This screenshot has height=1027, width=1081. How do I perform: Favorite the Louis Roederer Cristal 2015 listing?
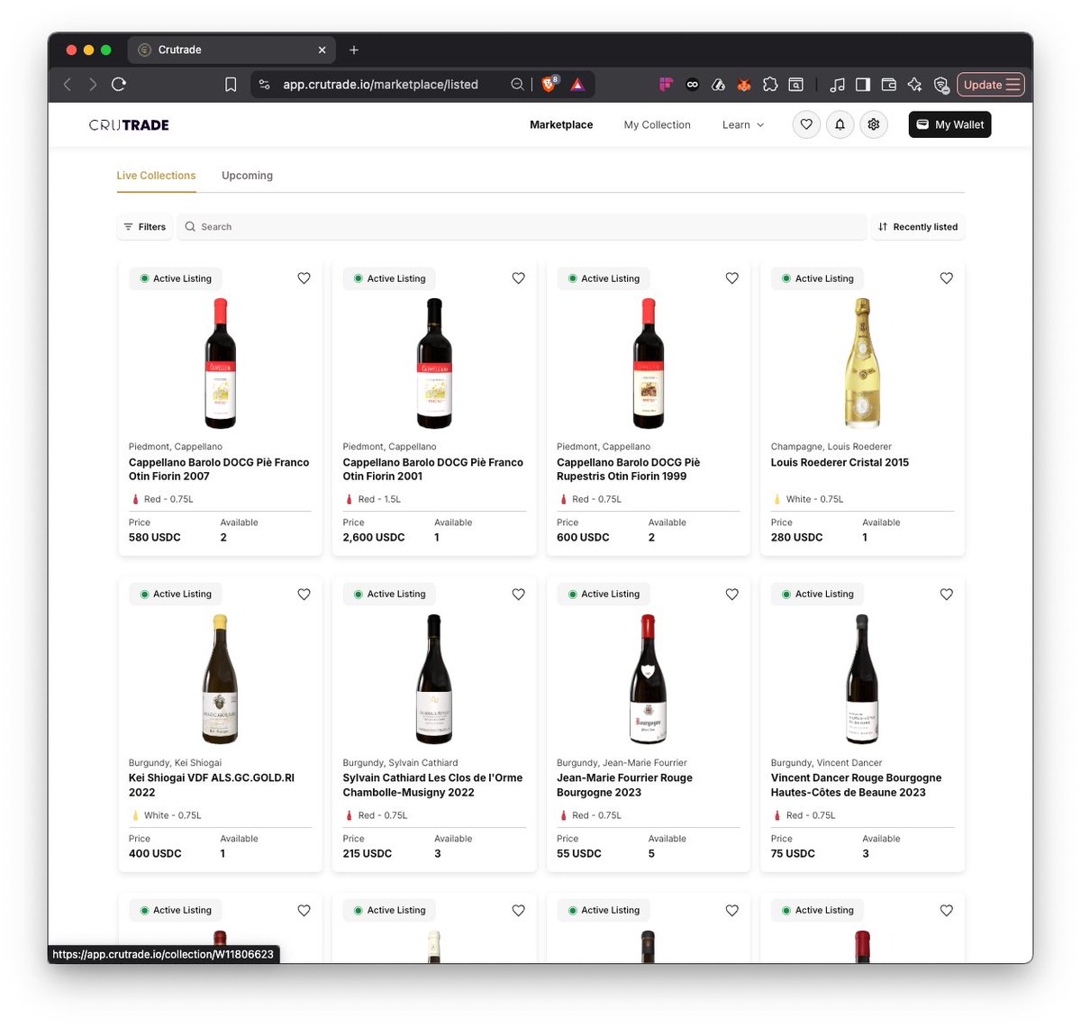946,278
